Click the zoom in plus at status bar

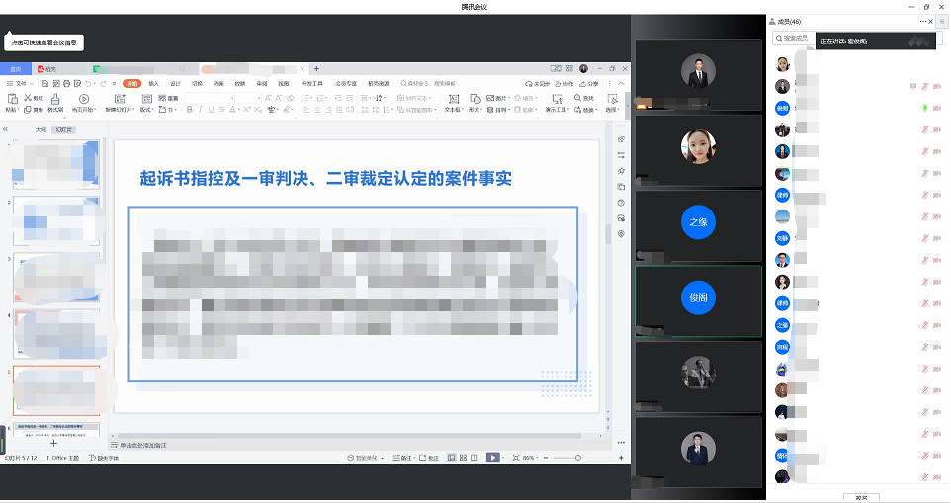pyautogui.click(x=621, y=458)
